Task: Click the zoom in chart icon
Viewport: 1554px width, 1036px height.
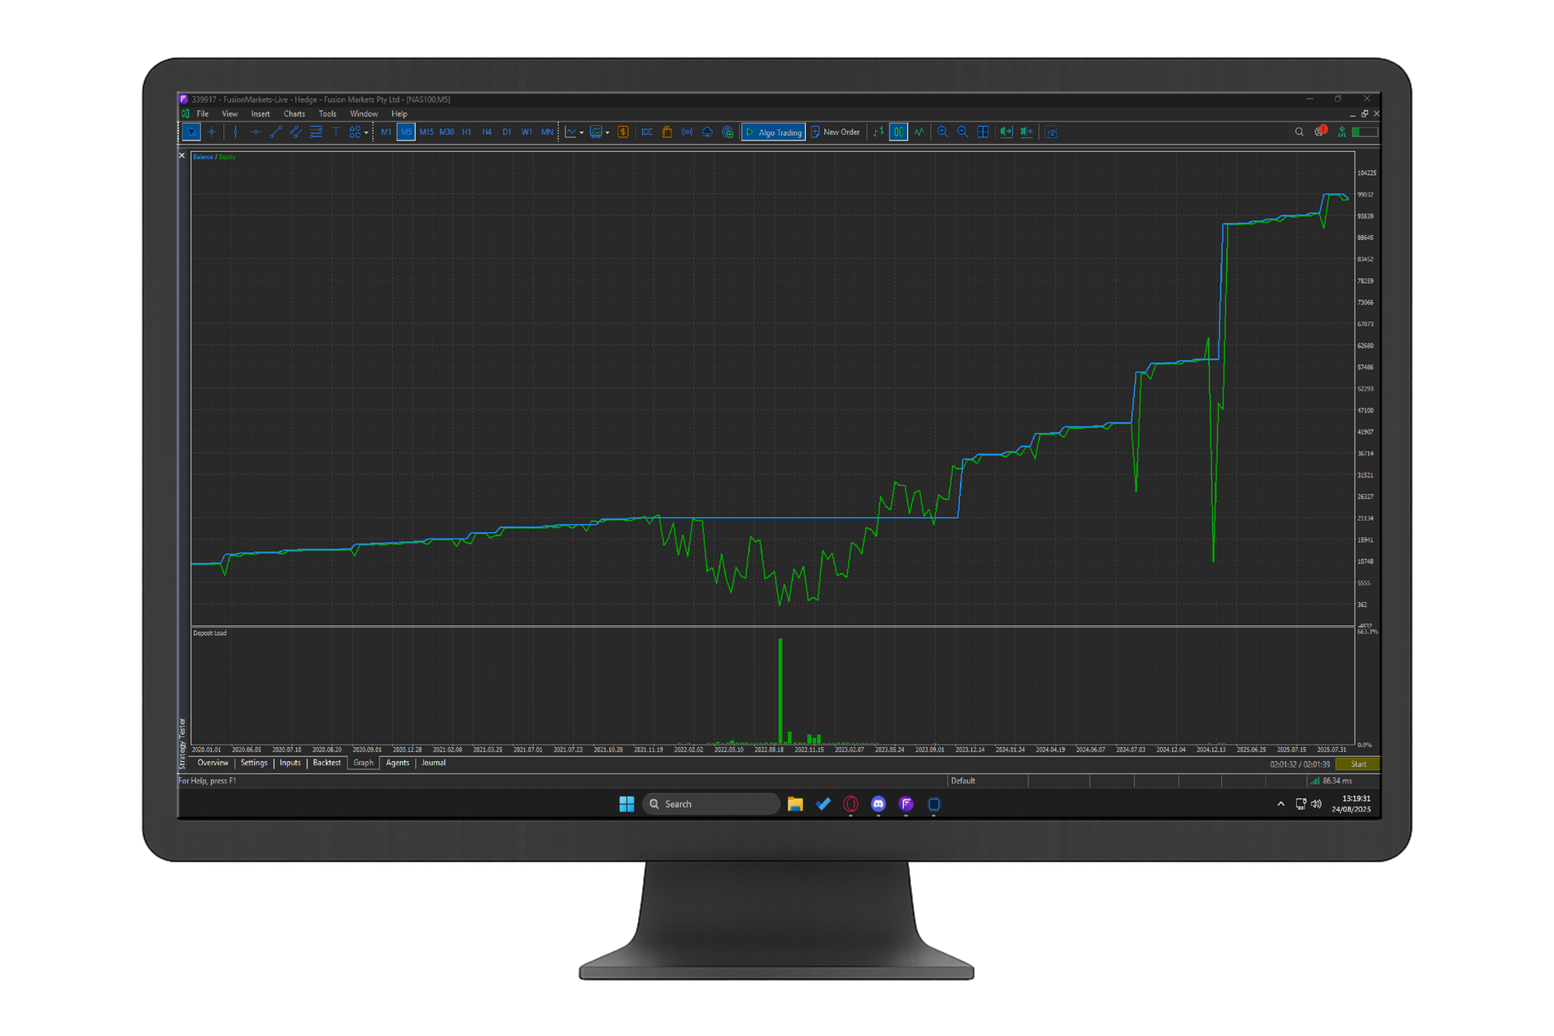Action: (x=942, y=133)
